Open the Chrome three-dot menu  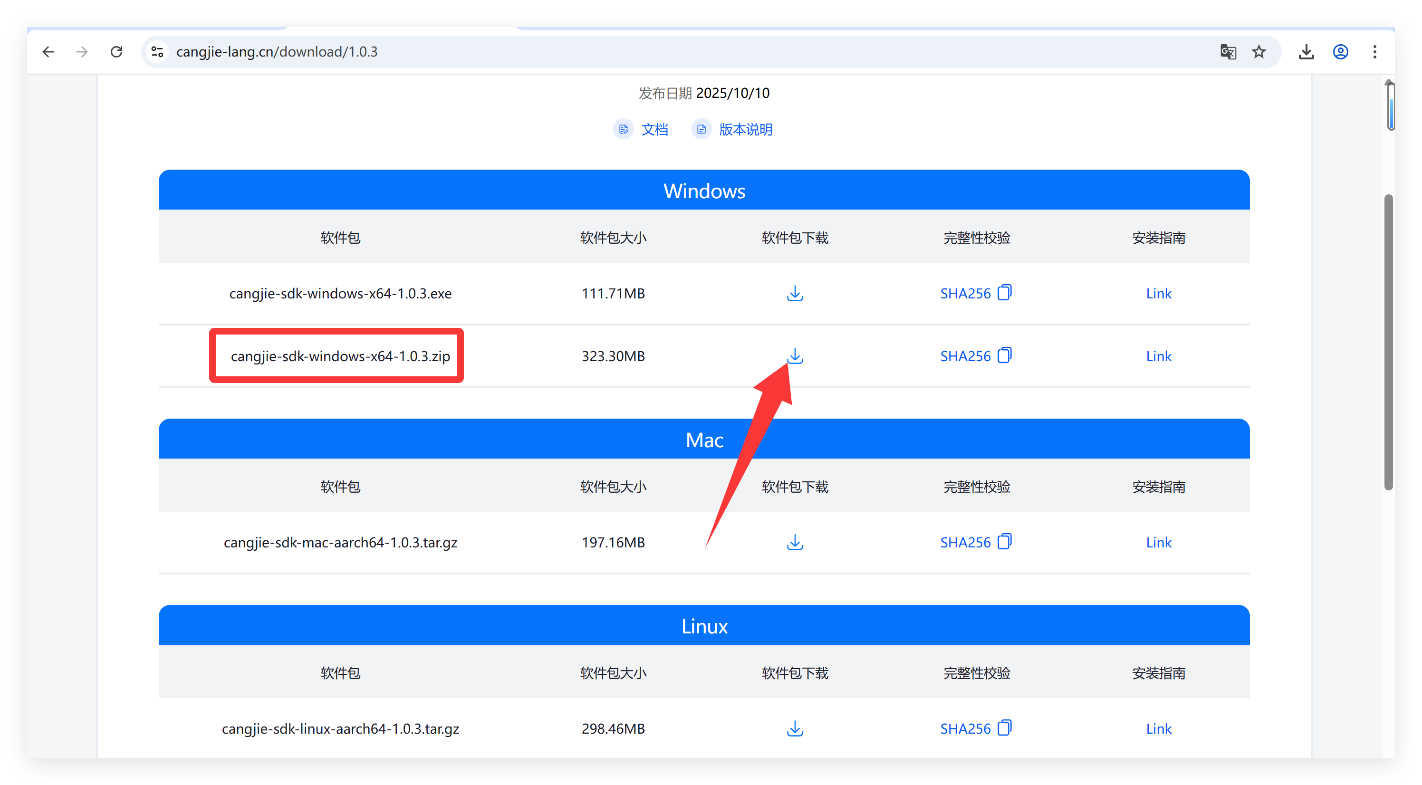click(1374, 52)
